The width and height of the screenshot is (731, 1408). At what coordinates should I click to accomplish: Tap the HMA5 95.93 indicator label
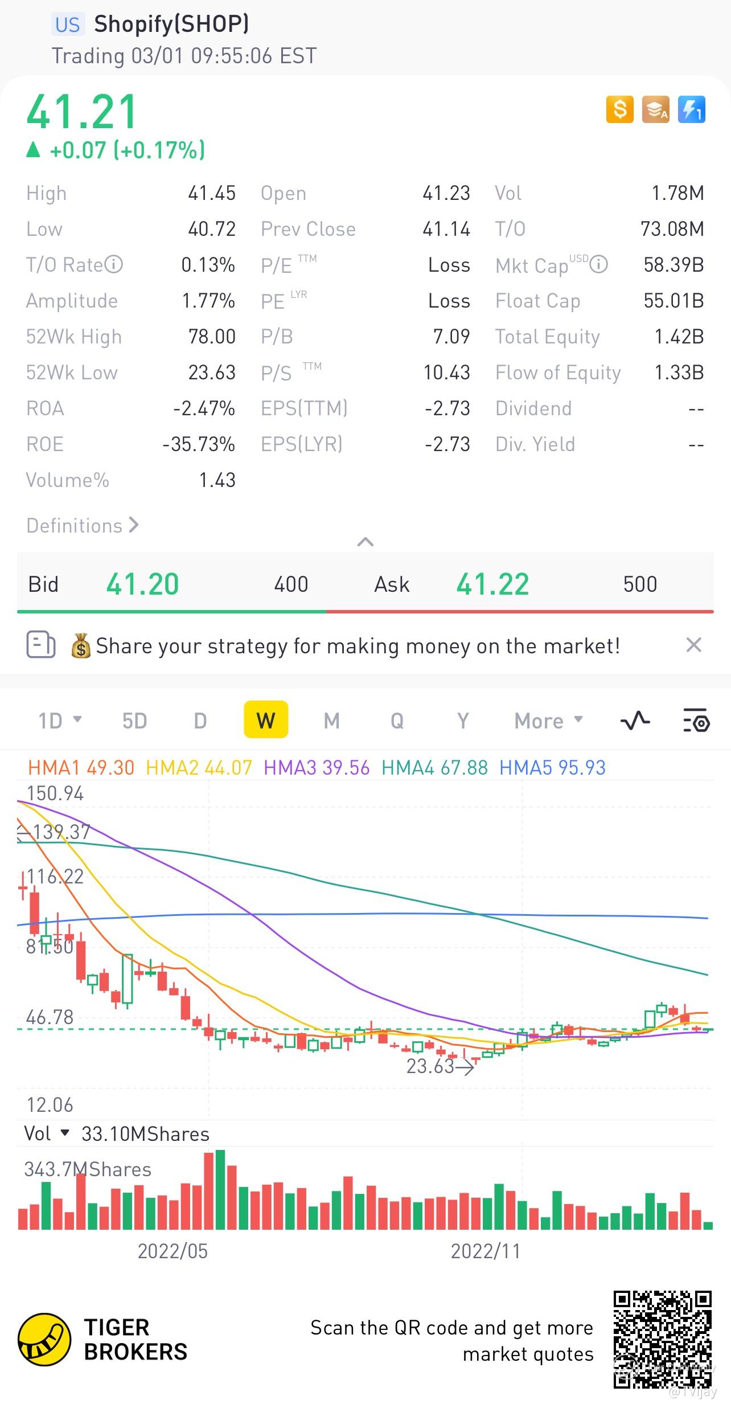coord(552,767)
